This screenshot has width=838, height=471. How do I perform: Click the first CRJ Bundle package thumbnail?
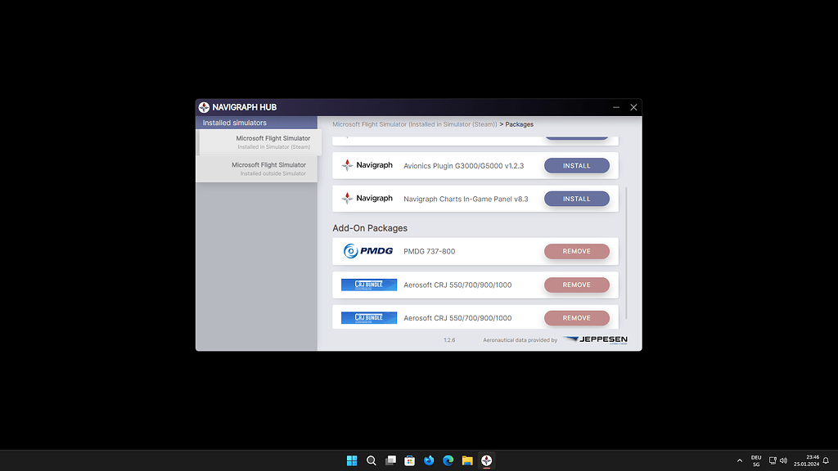click(368, 285)
